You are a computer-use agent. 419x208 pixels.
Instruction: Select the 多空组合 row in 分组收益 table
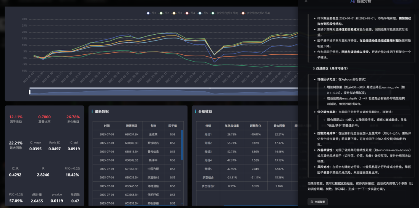coord(208,177)
